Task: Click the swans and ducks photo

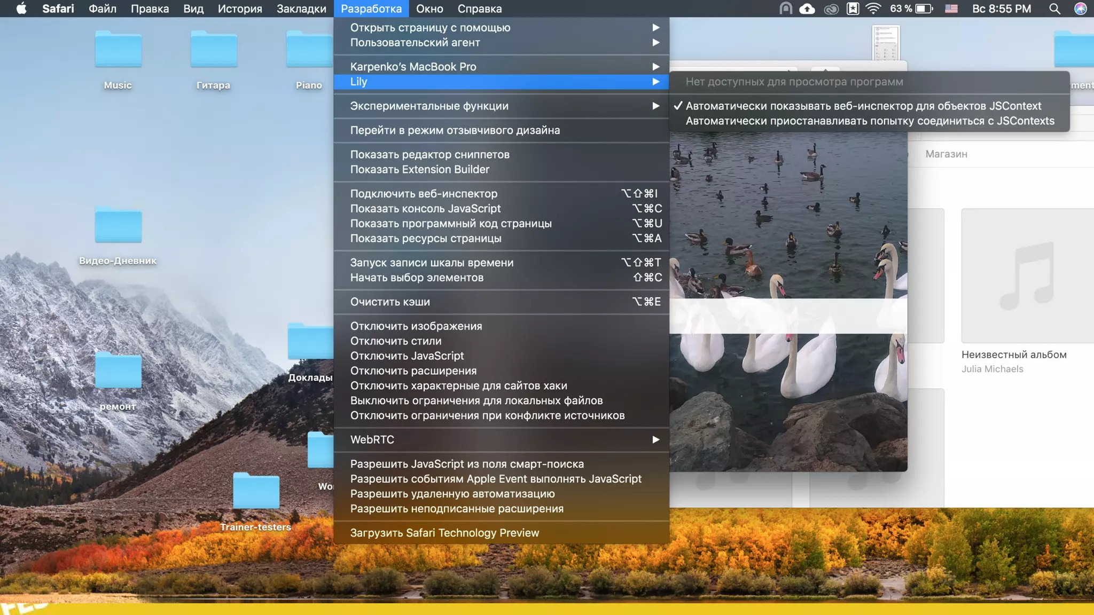Action: click(788, 302)
